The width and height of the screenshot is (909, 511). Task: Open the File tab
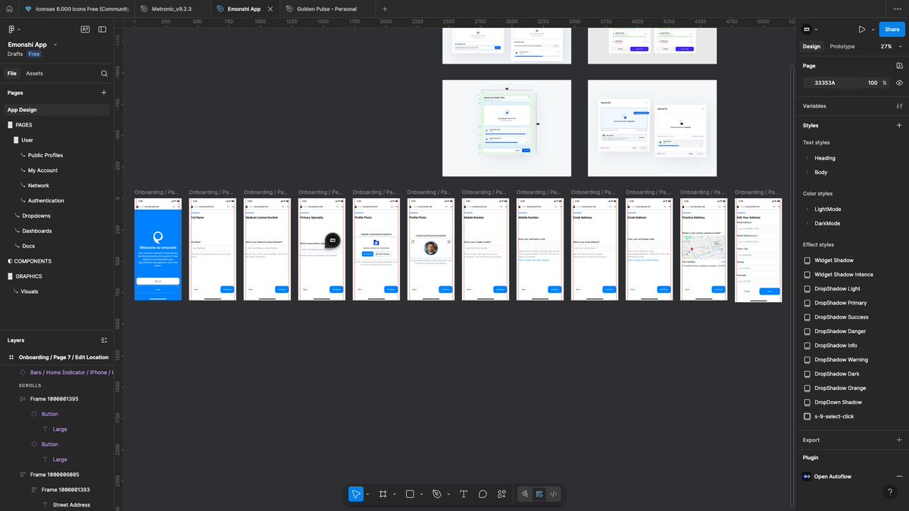[x=12, y=73]
